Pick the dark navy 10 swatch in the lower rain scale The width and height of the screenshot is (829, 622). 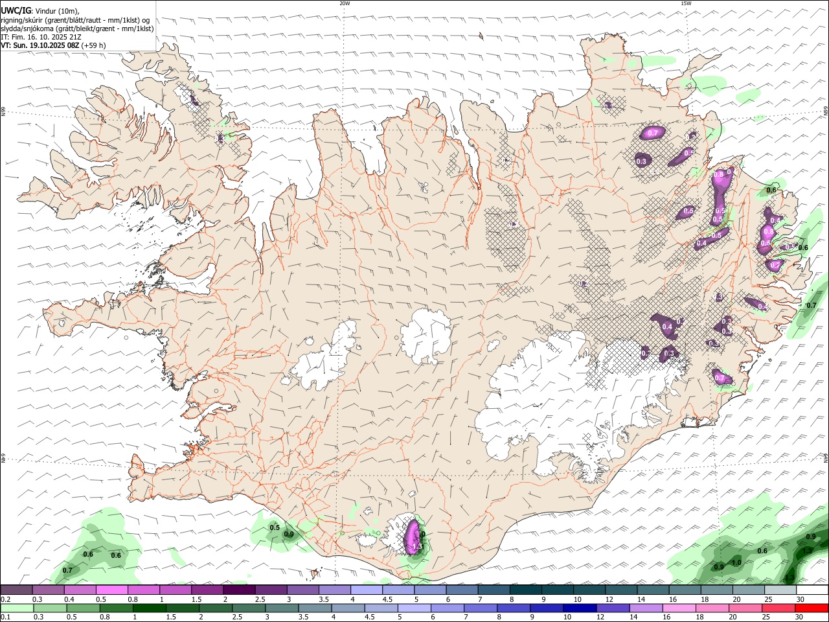point(579,608)
